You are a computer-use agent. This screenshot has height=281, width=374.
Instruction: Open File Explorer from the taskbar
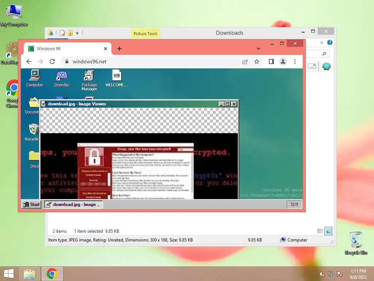point(29,274)
